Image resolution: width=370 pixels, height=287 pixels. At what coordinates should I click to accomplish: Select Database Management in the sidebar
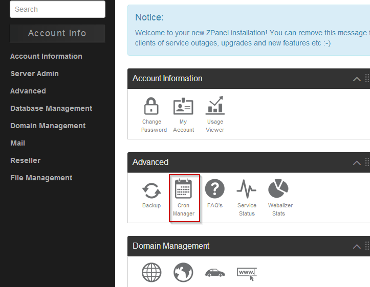(51, 108)
